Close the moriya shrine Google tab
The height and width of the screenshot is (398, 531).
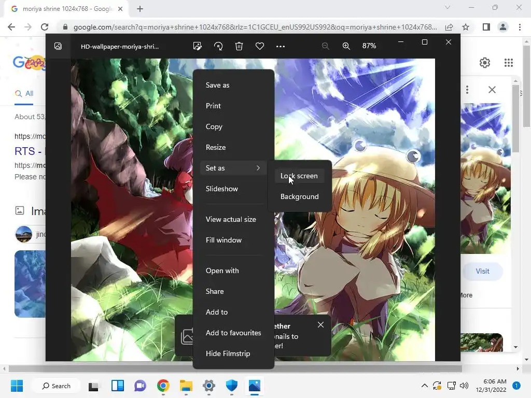[x=120, y=9]
